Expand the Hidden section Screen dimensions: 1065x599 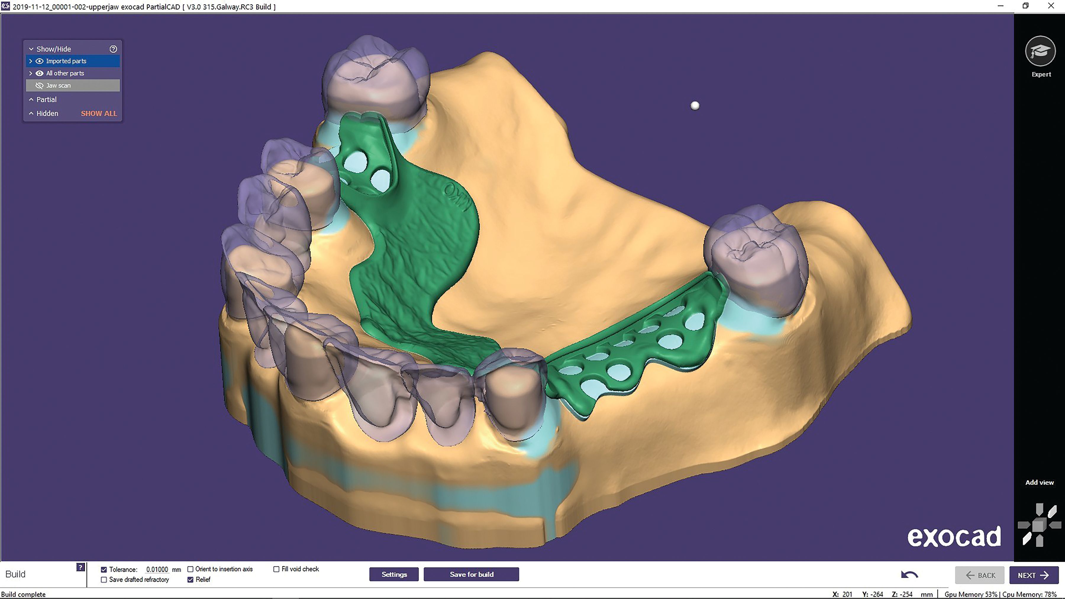coord(31,113)
